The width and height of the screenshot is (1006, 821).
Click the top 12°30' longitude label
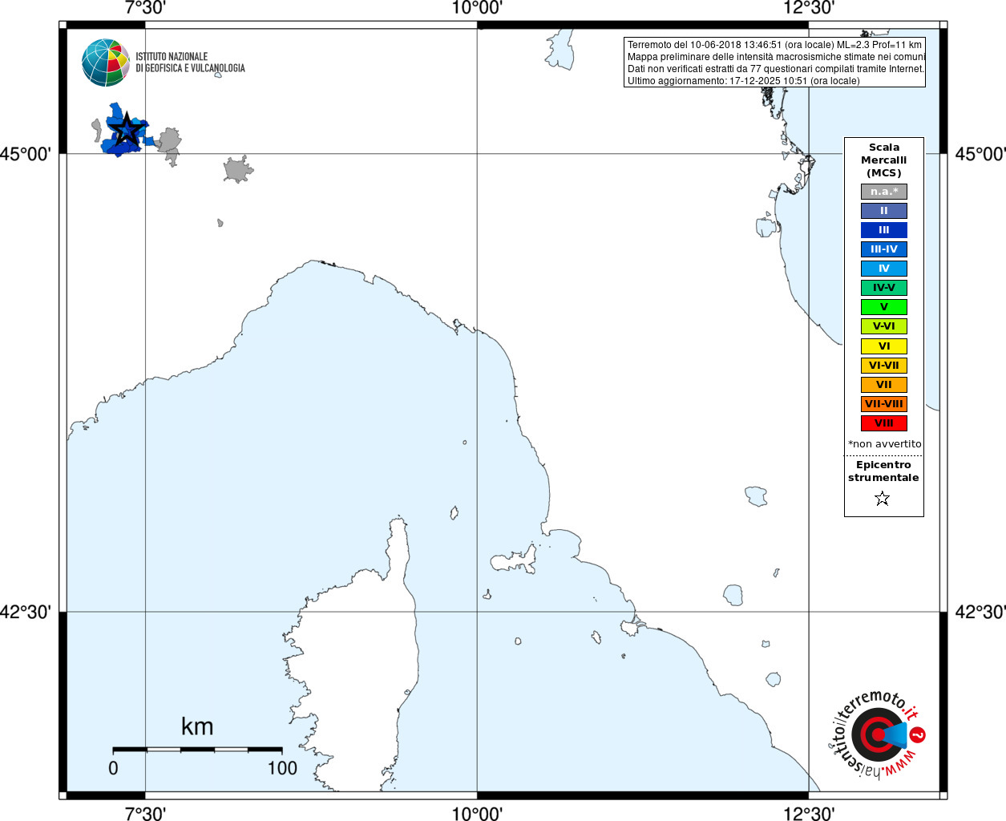[809, 8]
